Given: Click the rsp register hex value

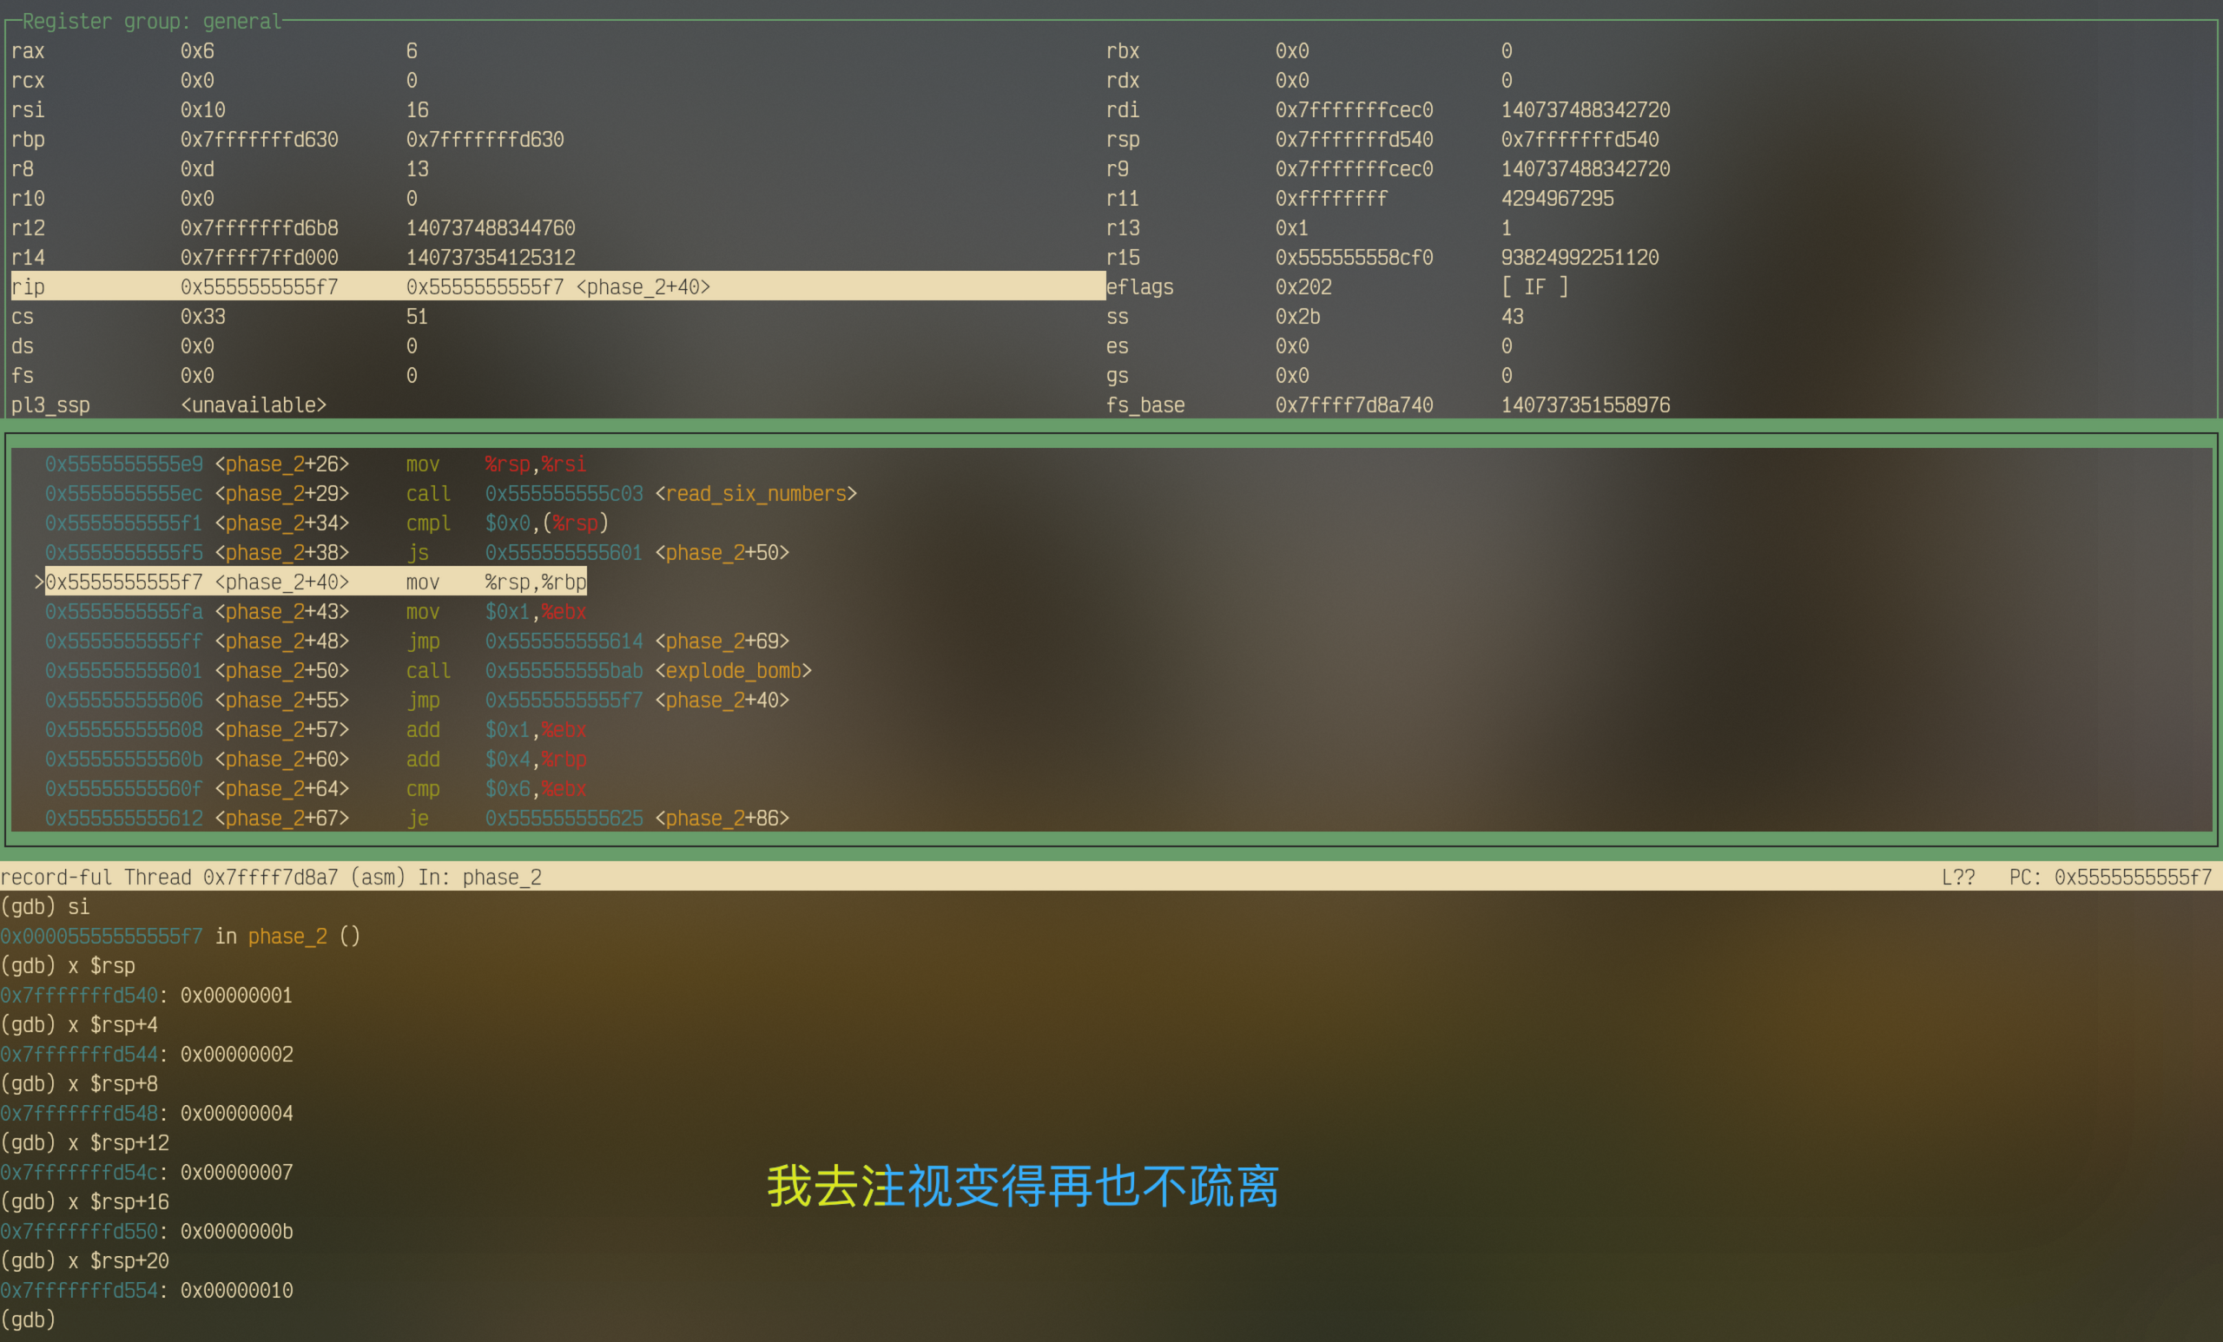Looking at the screenshot, I should click(1353, 140).
